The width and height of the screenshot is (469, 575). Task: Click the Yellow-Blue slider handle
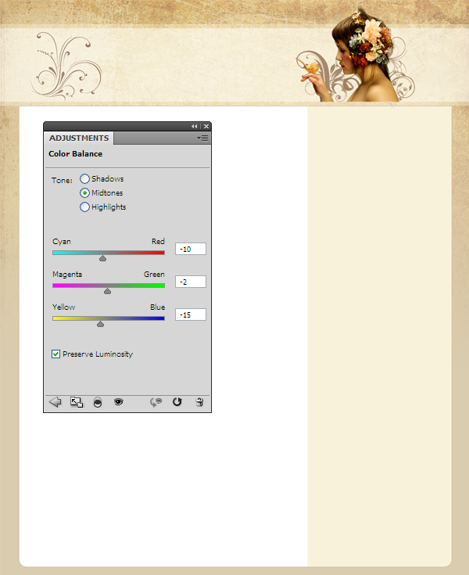[x=100, y=324]
